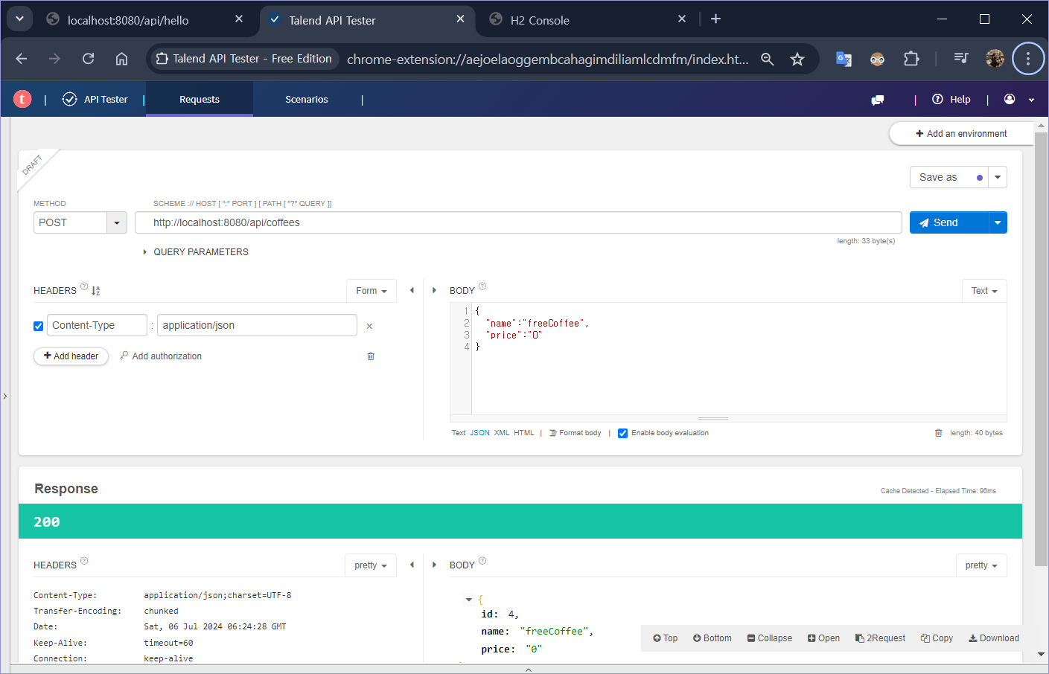Open the chat feedback icon in header

pos(878,100)
